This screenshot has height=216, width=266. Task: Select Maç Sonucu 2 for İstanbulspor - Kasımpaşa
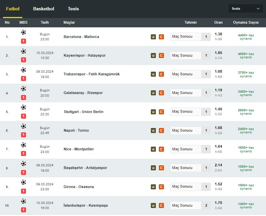190,205
